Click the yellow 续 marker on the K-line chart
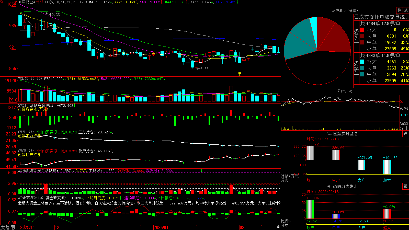409x230 pixels. pos(240,74)
